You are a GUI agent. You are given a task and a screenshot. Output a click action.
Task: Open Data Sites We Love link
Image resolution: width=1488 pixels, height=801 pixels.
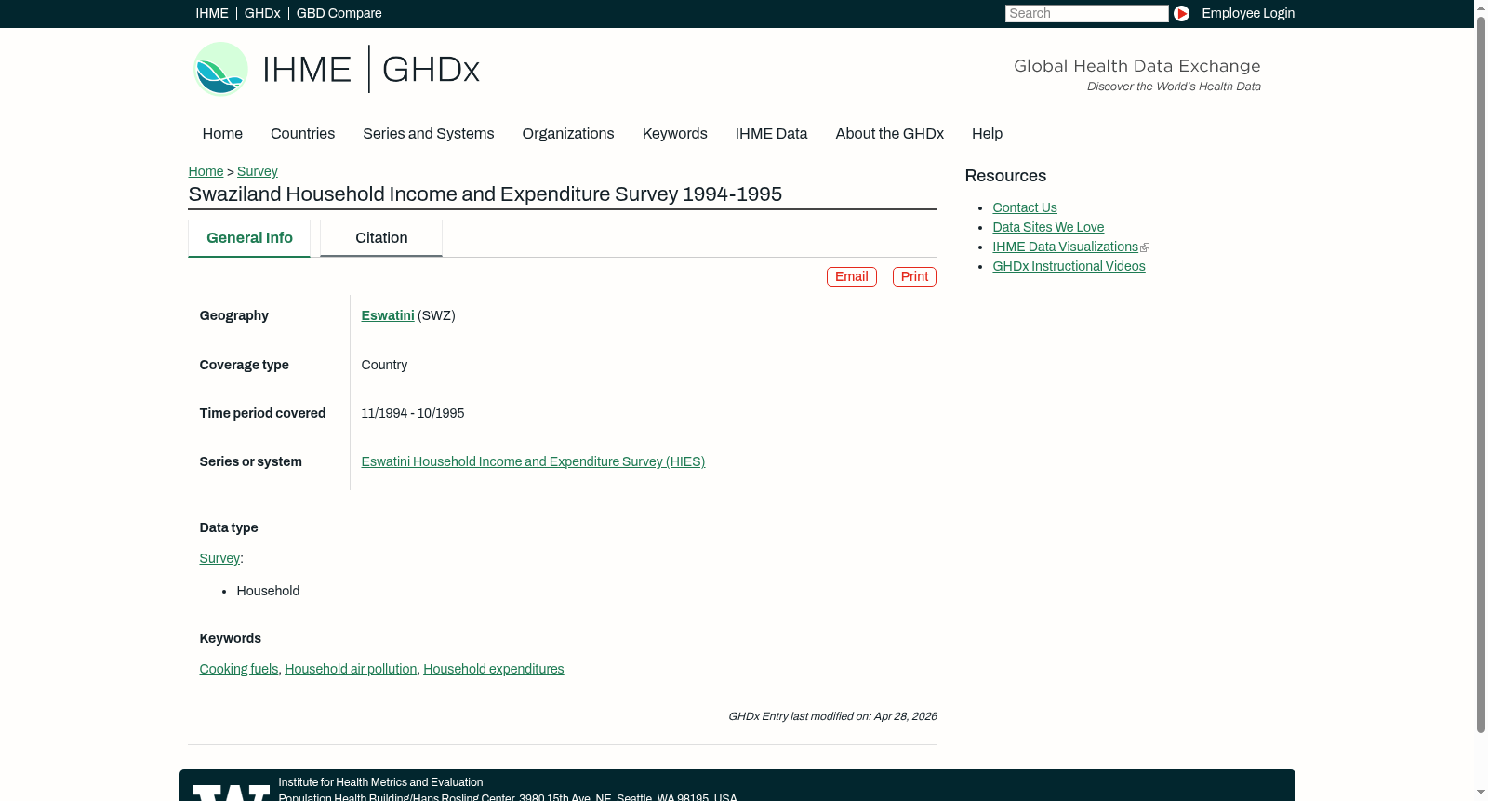pyautogui.click(x=1048, y=227)
